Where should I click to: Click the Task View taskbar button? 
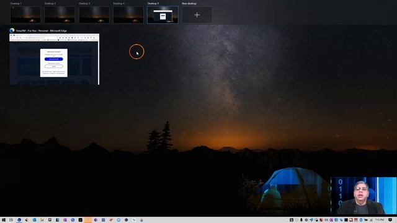[11, 220]
